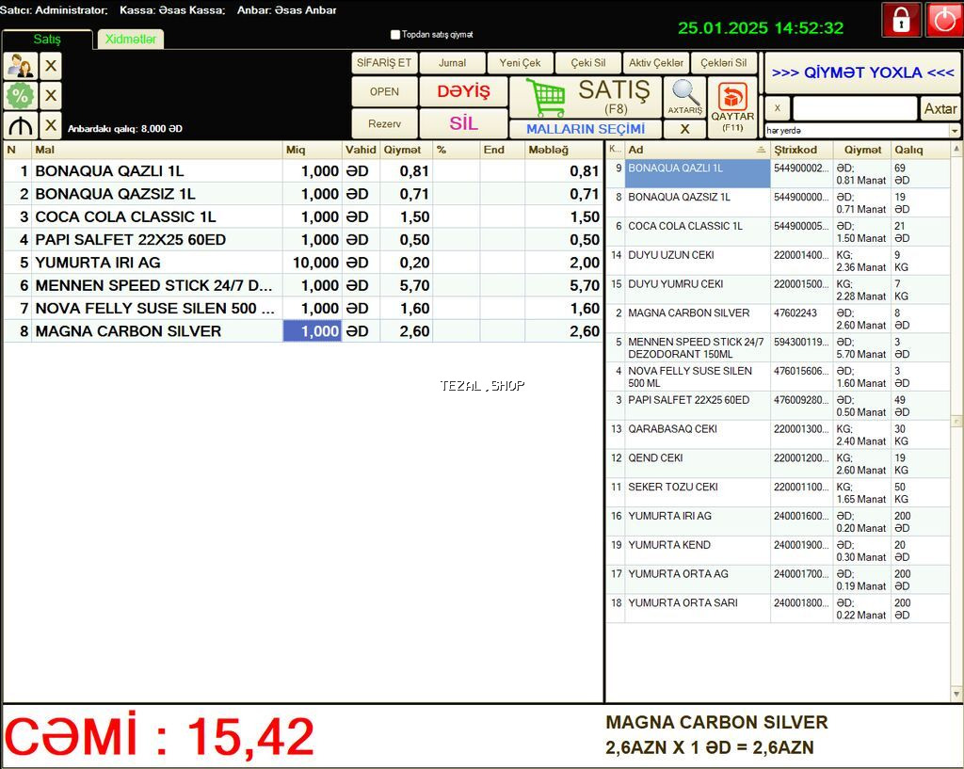Click the manat currency symbol icon
This screenshot has height=769, width=964.
[x=21, y=125]
